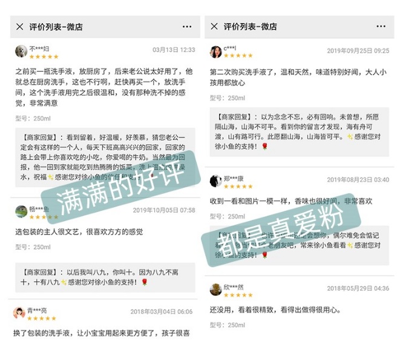Click star rating under 欣***然

coord(238,295)
